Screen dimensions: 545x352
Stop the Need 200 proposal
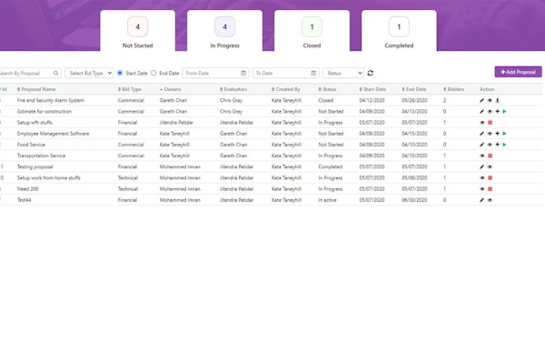[490, 189]
